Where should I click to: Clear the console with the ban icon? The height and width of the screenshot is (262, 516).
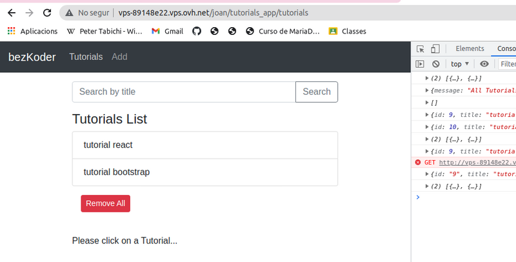pos(436,64)
